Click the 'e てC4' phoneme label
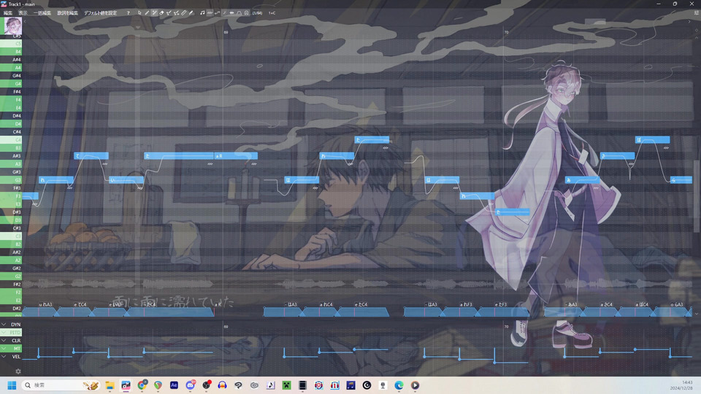The image size is (701, 394). 80,304
